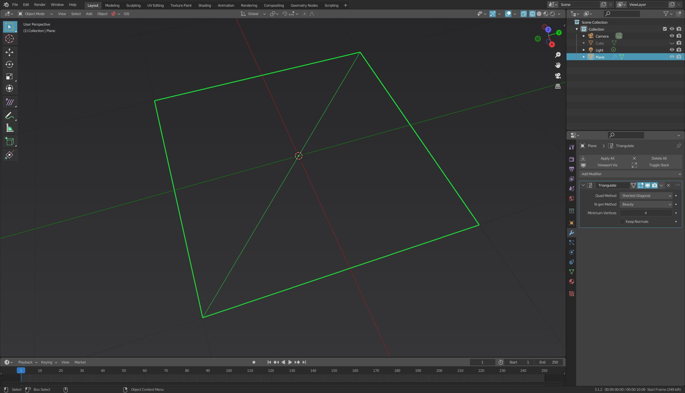Select wireframe viewport shading
This screenshot has height=393, width=685.
(x=532, y=14)
